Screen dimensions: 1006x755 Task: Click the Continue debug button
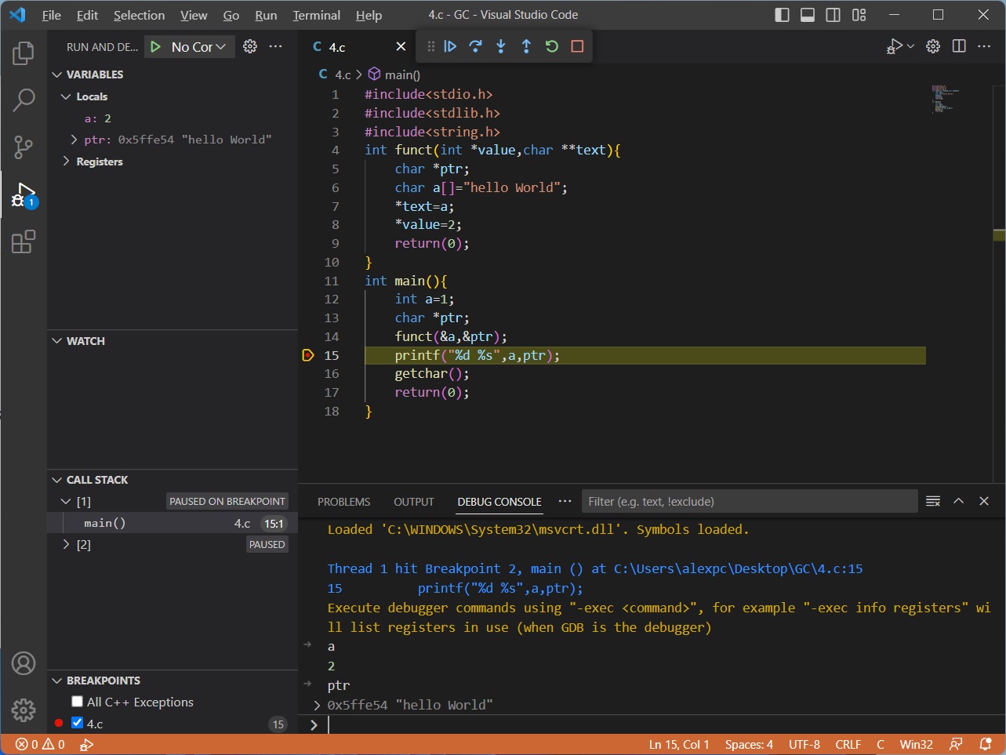[450, 46]
